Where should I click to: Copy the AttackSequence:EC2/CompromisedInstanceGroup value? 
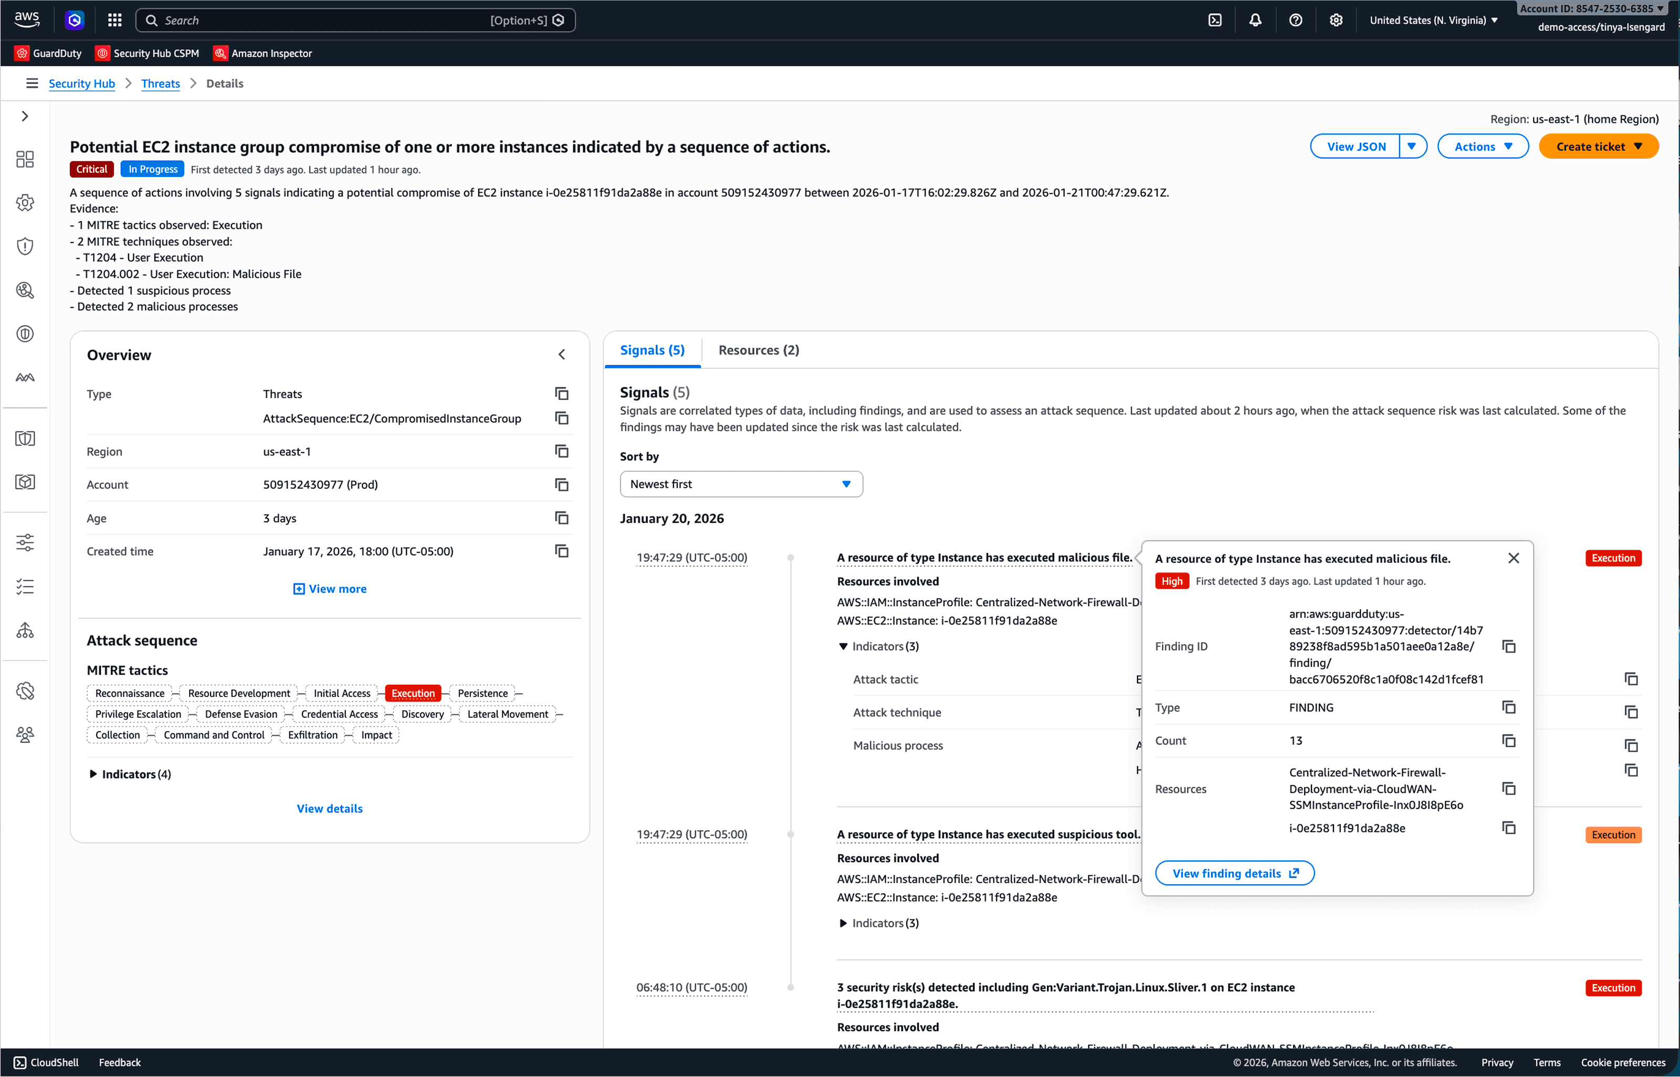tap(561, 418)
